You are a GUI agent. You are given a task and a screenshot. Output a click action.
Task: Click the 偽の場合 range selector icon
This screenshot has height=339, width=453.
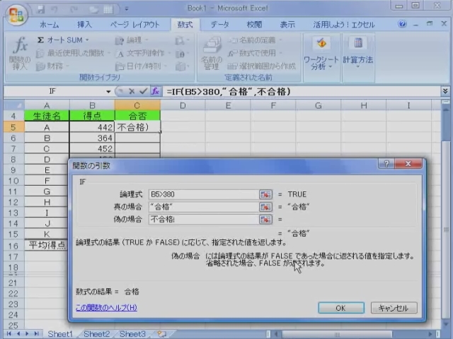click(265, 220)
